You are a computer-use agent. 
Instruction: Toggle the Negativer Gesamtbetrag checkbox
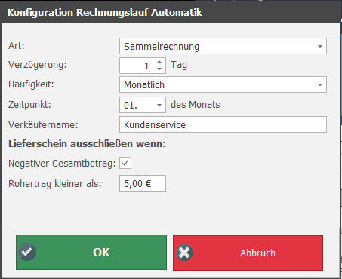point(125,163)
